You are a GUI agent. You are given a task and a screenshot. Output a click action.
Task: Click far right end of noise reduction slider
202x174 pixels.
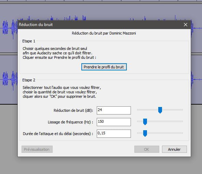[182, 110]
